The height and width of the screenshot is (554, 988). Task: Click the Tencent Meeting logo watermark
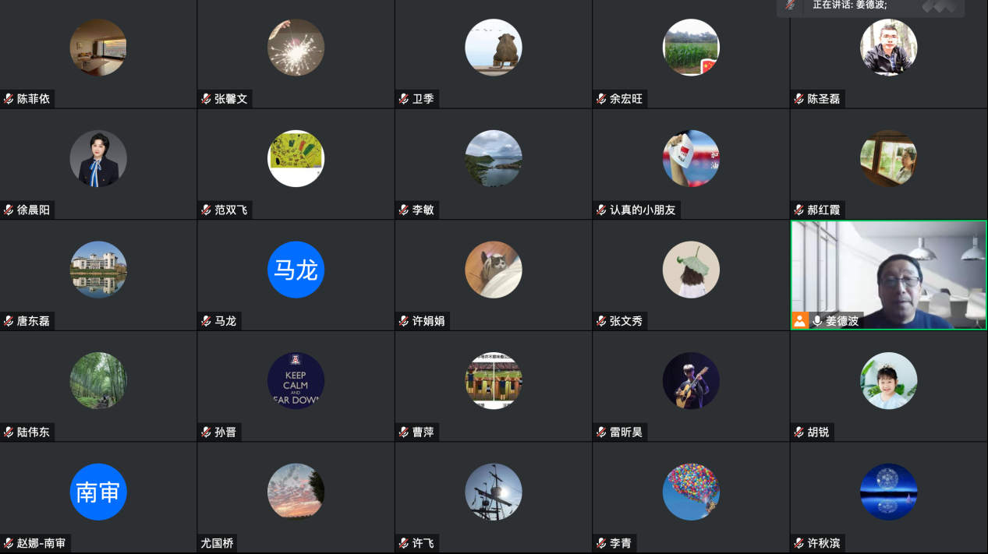pyautogui.click(x=939, y=6)
